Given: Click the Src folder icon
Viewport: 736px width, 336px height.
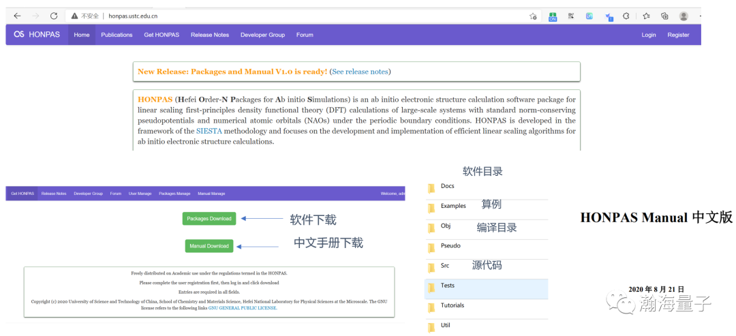Looking at the screenshot, I should (x=431, y=267).
